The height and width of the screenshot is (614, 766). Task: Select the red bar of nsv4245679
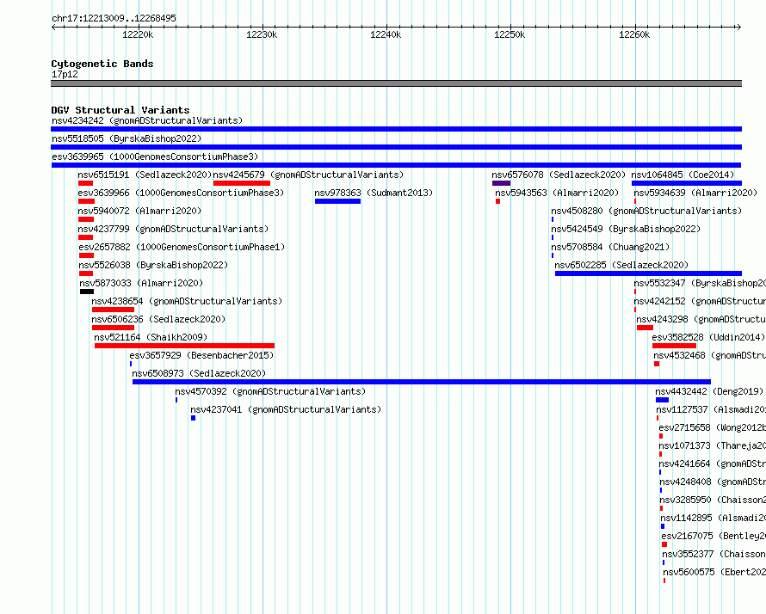(x=242, y=183)
